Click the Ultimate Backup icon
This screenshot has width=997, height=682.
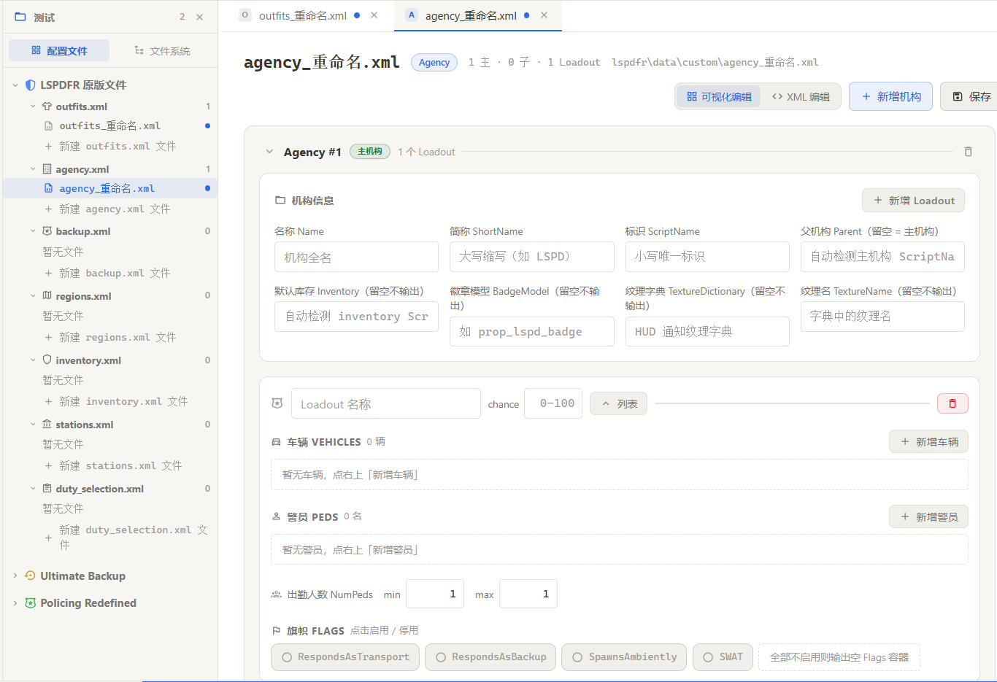click(x=30, y=576)
